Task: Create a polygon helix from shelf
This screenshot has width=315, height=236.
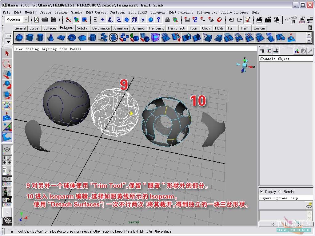Action: coord(103,37)
